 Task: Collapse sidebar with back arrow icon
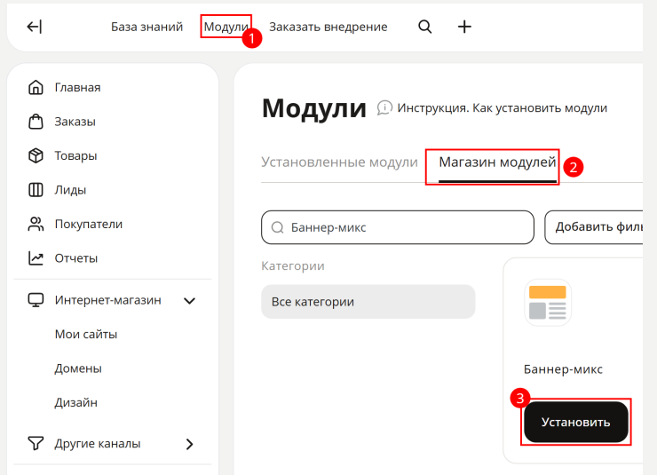35,27
